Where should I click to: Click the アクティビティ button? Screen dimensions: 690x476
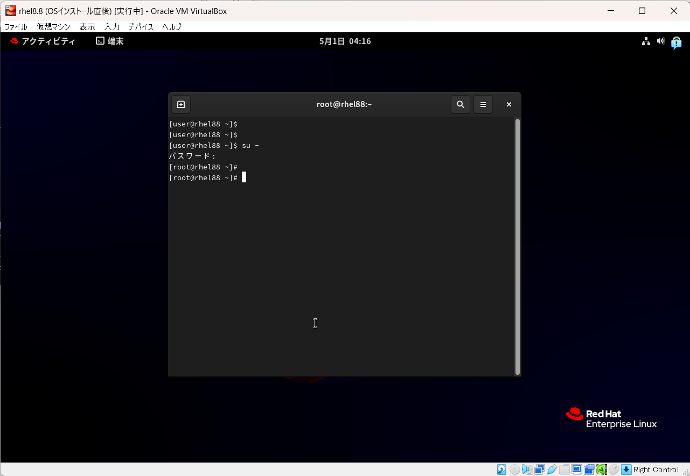(43, 41)
